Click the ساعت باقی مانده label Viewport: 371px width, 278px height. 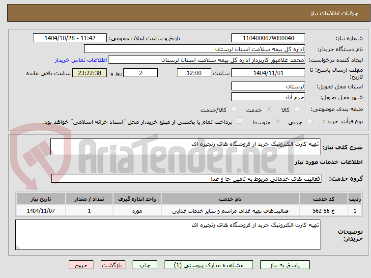pos(48,73)
